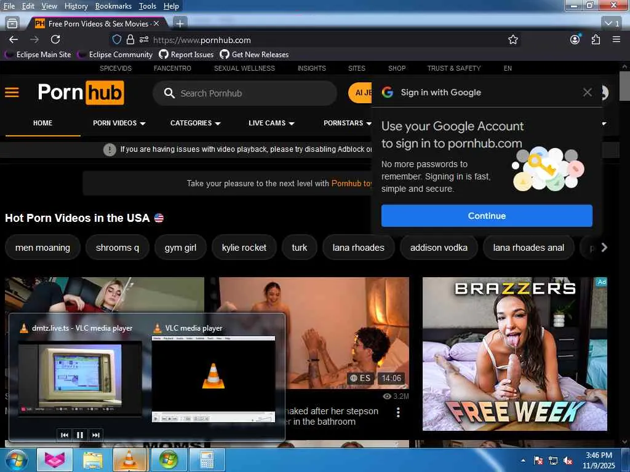Image resolution: width=630 pixels, height=472 pixels.
Task: Open the tab overview icon left of tabs
Action: (x=12, y=24)
